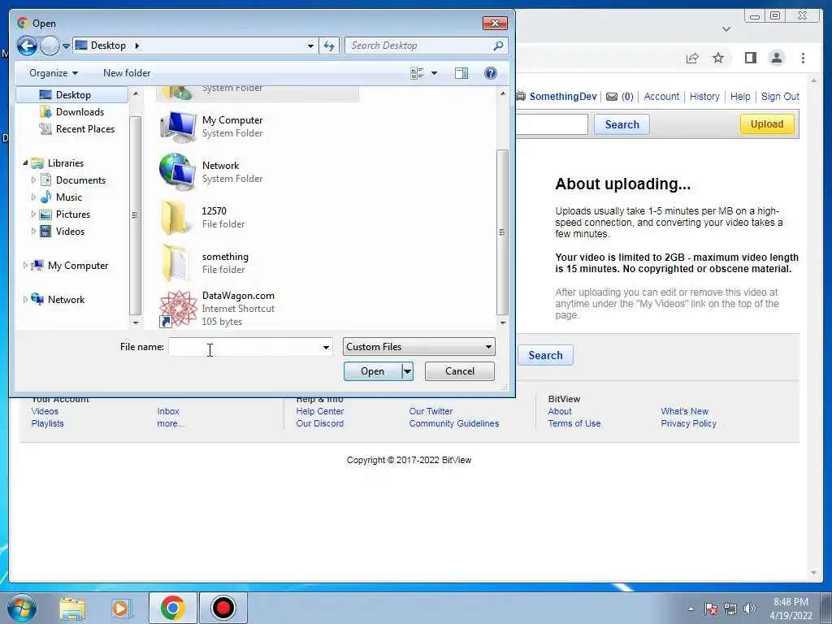Select the My Computer system folder icon
Image resolution: width=832 pixels, height=624 pixels.
click(179, 127)
